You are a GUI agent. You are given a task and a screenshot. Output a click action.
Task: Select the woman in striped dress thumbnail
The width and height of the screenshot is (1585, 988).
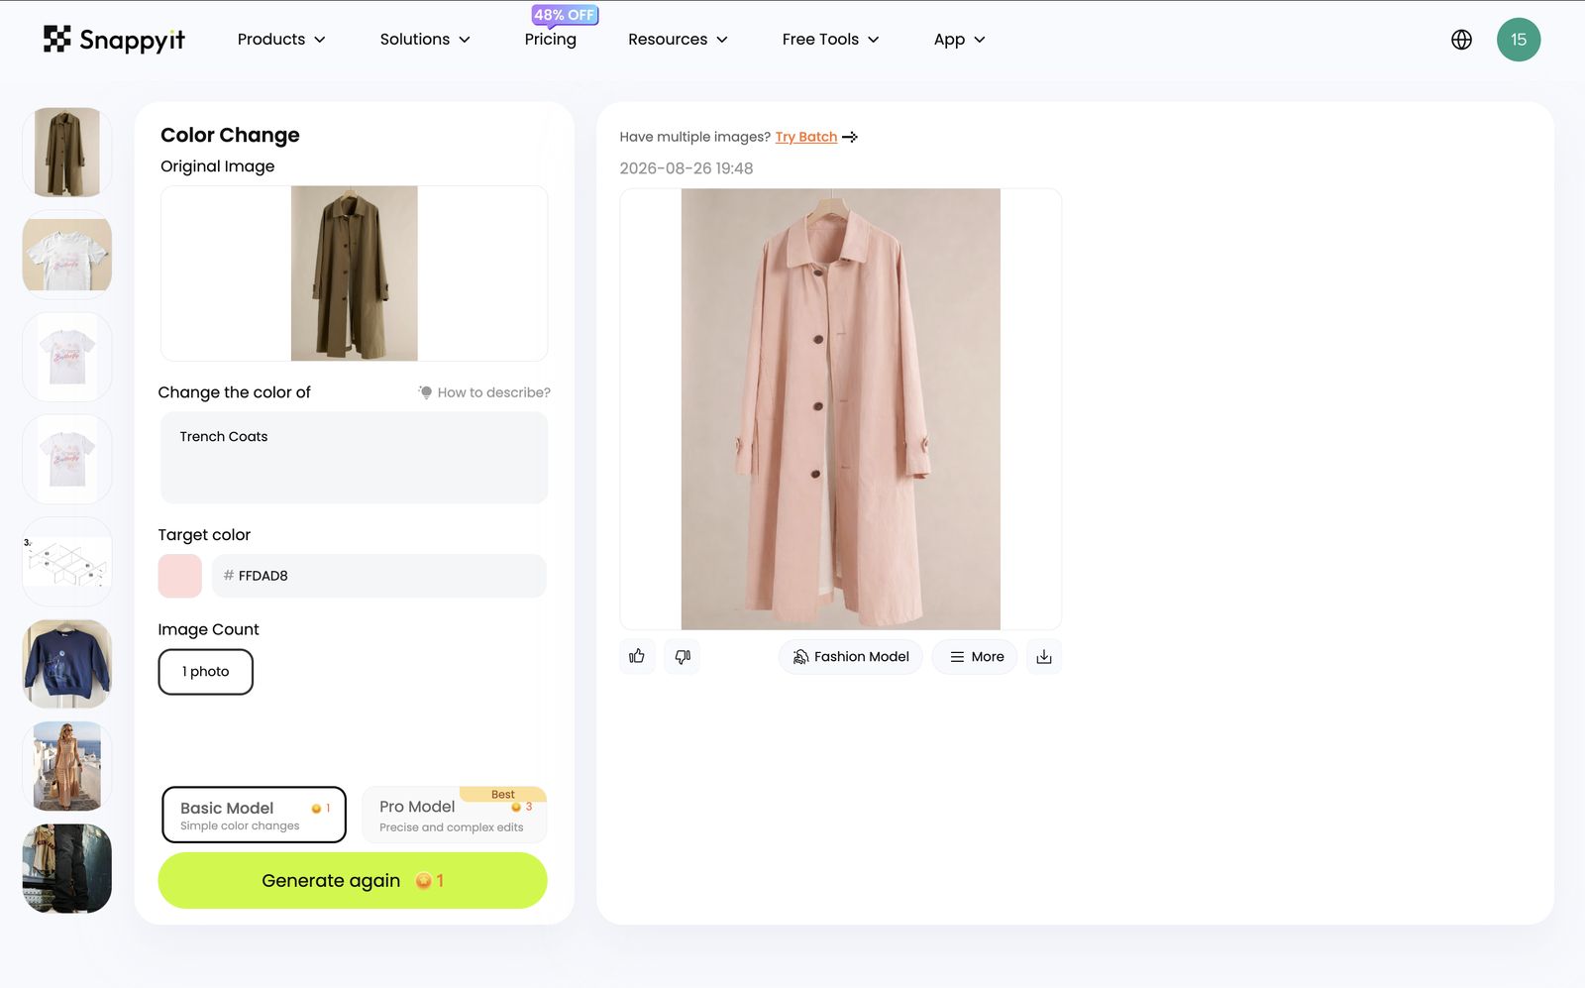(x=67, y=766)
